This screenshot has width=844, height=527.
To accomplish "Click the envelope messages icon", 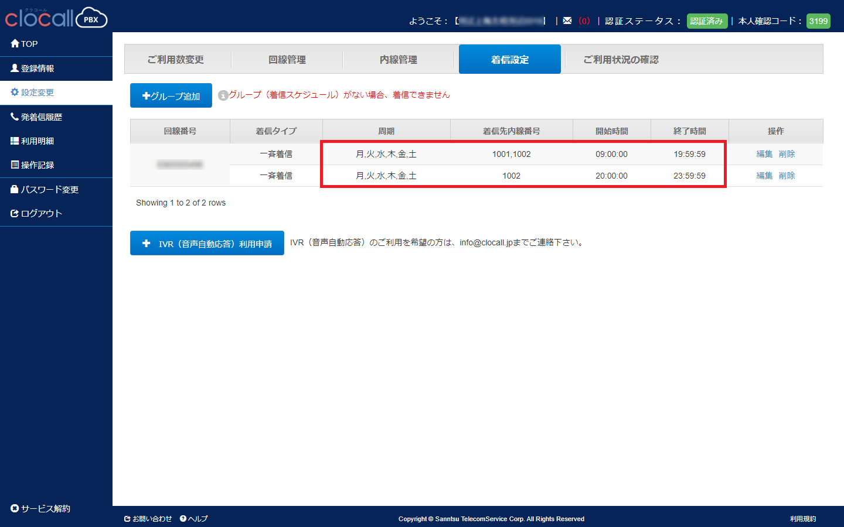I will (x=567, y=20).
